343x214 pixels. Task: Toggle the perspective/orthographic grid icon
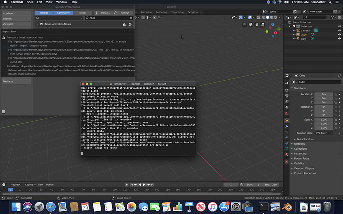(244, 25)
